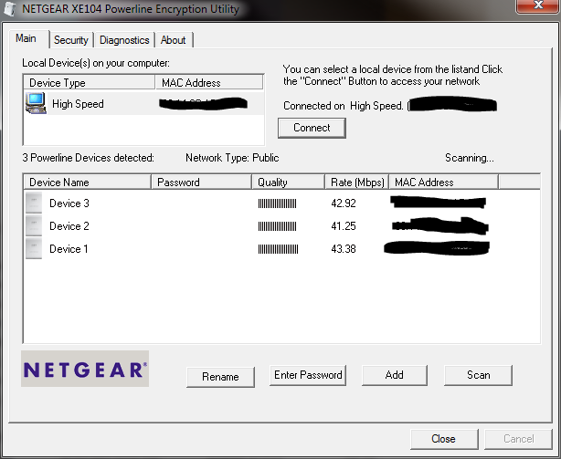Select the Device 3 adapter icon
This screenshot has height=459, width=561.
point(34,203)
